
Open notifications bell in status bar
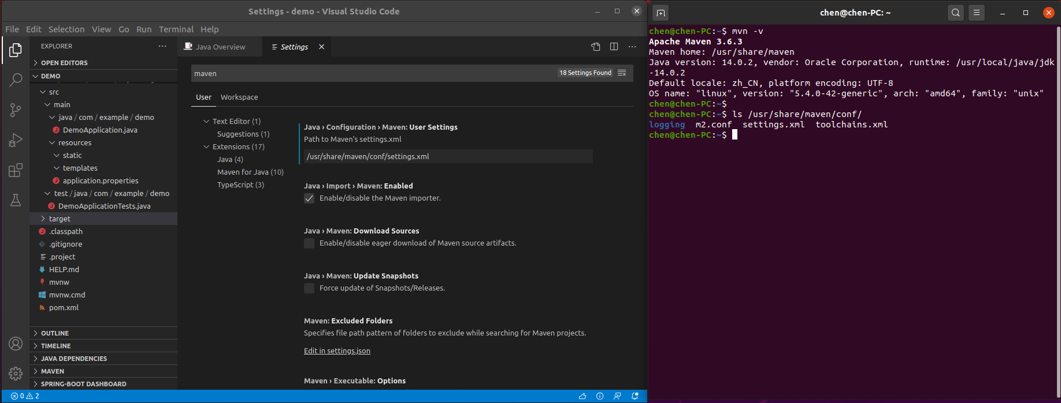[x=635, y=396]
